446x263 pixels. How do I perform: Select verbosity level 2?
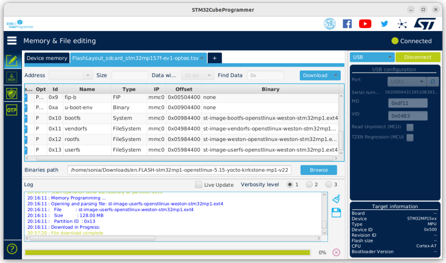(x=309, y=184)
